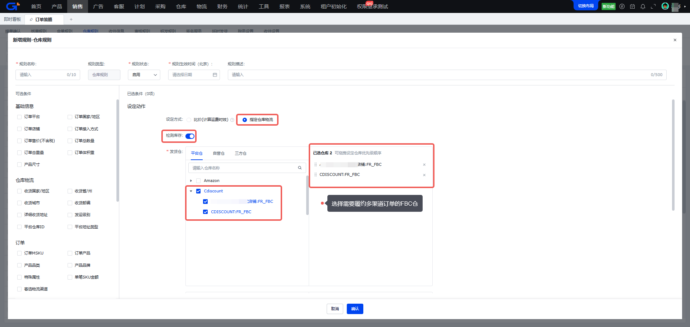Screen dimensions: 690x327
Task: Open the user menu arrow in header
Action: 685,6
